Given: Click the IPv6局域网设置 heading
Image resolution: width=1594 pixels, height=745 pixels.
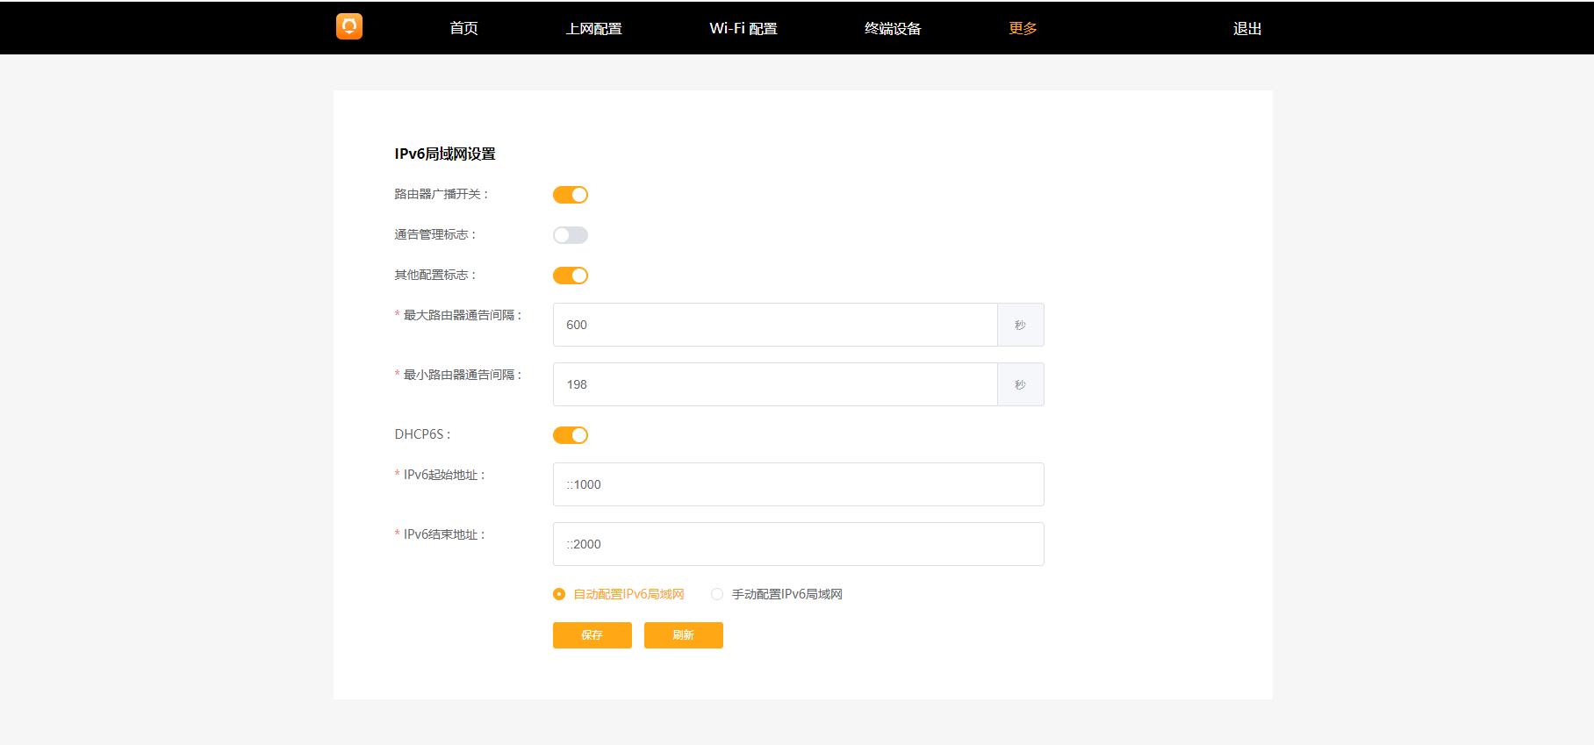Looking at the screenshot, I should coord(445,154).
